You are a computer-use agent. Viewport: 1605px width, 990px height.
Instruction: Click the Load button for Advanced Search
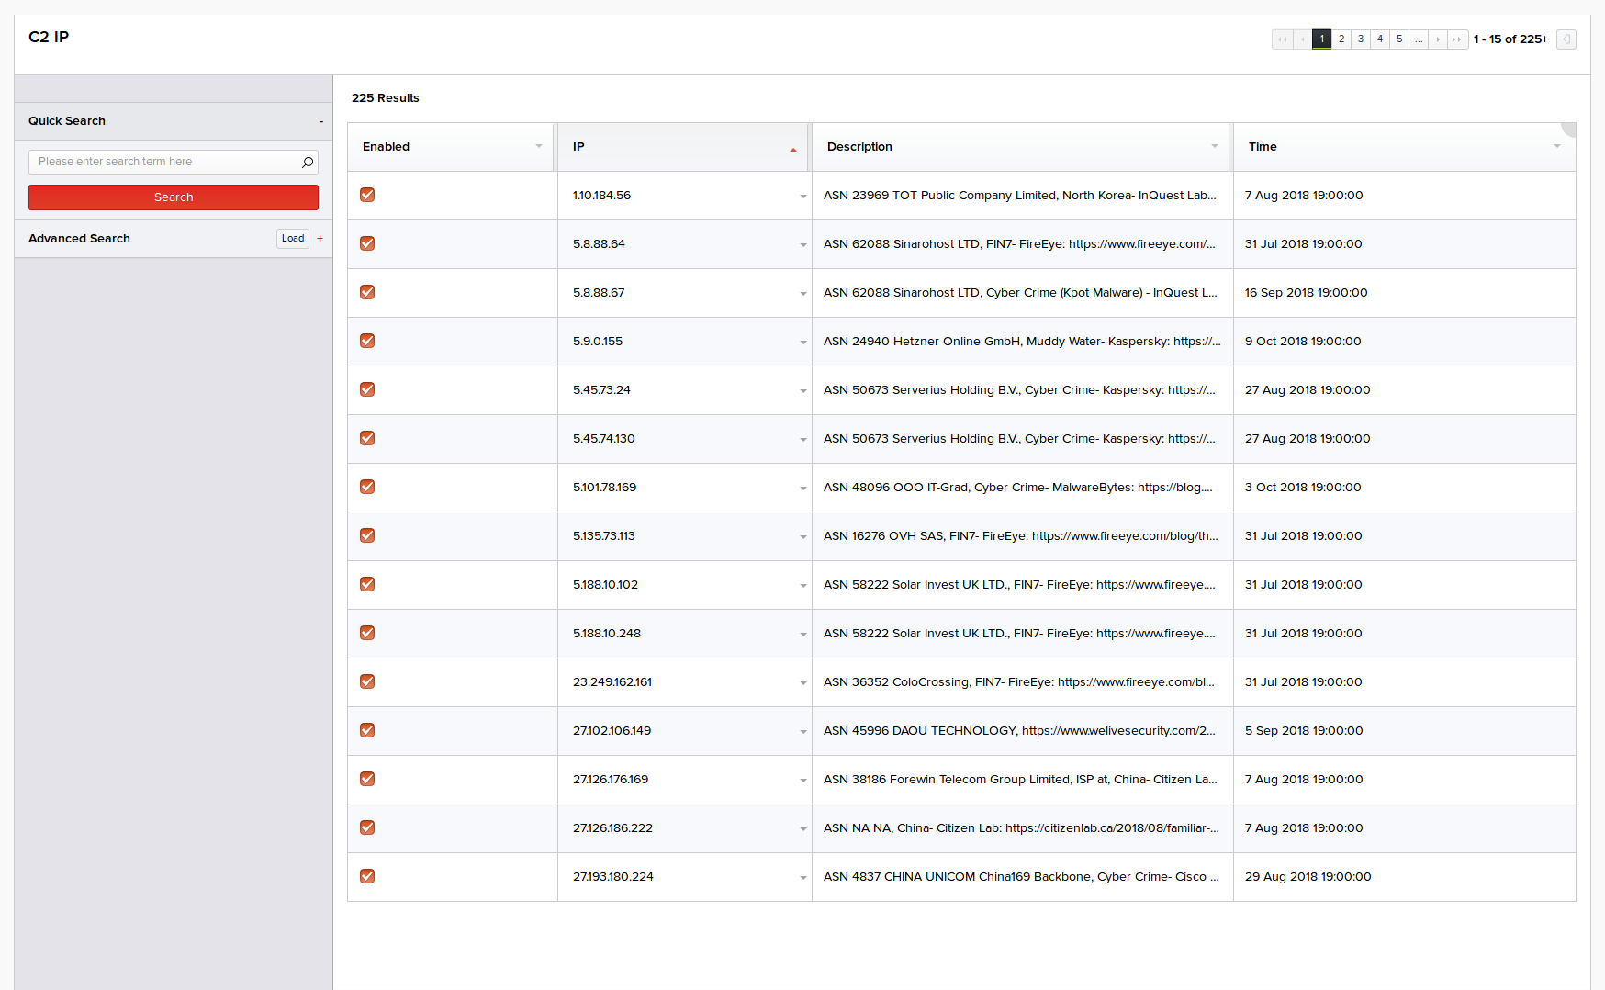click(293, 239)
